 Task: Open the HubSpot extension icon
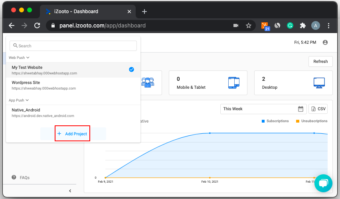click(x=265, y=26)
